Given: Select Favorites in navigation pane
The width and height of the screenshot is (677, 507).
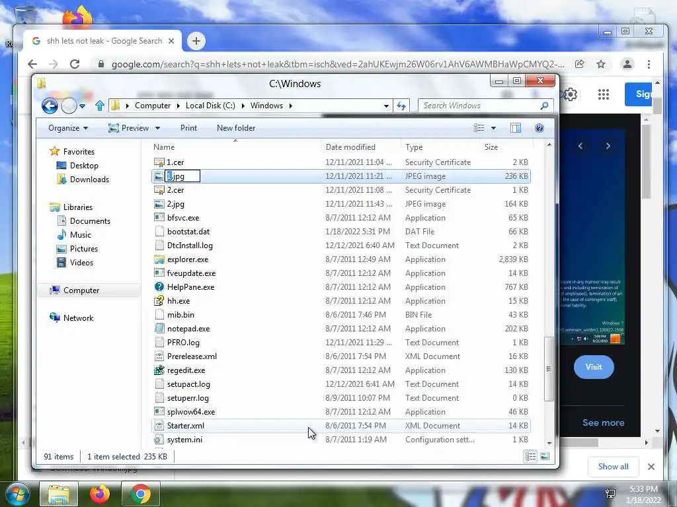Looking at the screenshot, I should pos(72,151).
